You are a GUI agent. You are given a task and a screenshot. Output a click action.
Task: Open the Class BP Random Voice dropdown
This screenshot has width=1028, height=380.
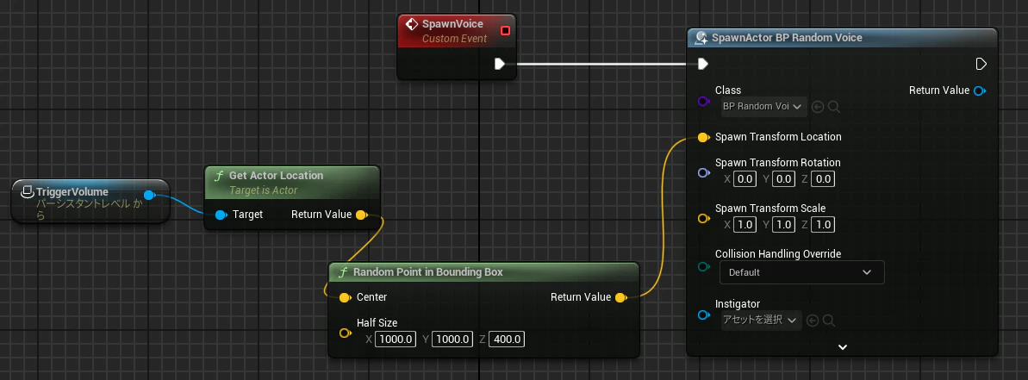click(x=763, y=106)
